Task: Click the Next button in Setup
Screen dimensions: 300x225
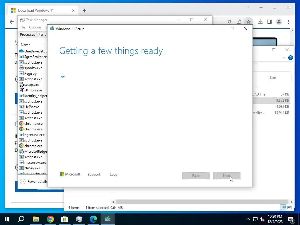Action: [226, 176]
